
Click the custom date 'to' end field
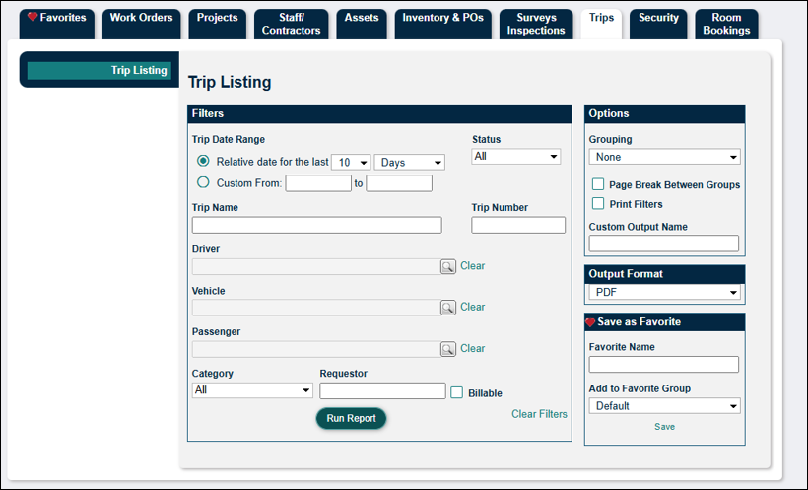[x=399, y=183]
